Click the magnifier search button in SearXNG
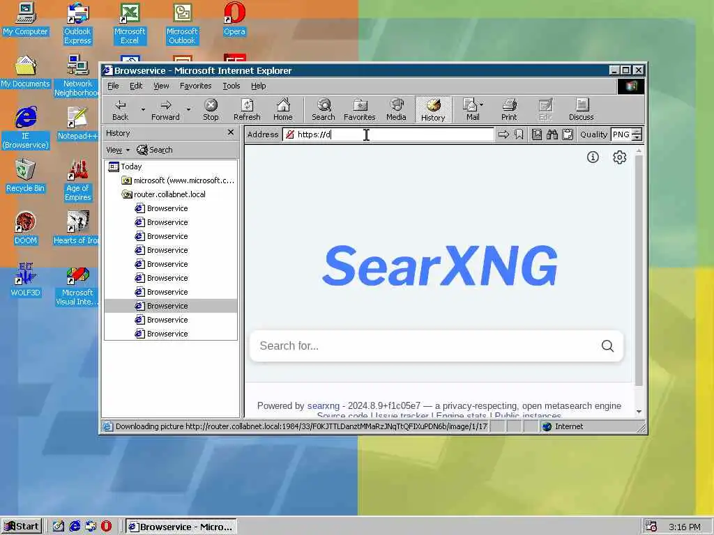Viewport: 714px width, 535px height. 607,346
